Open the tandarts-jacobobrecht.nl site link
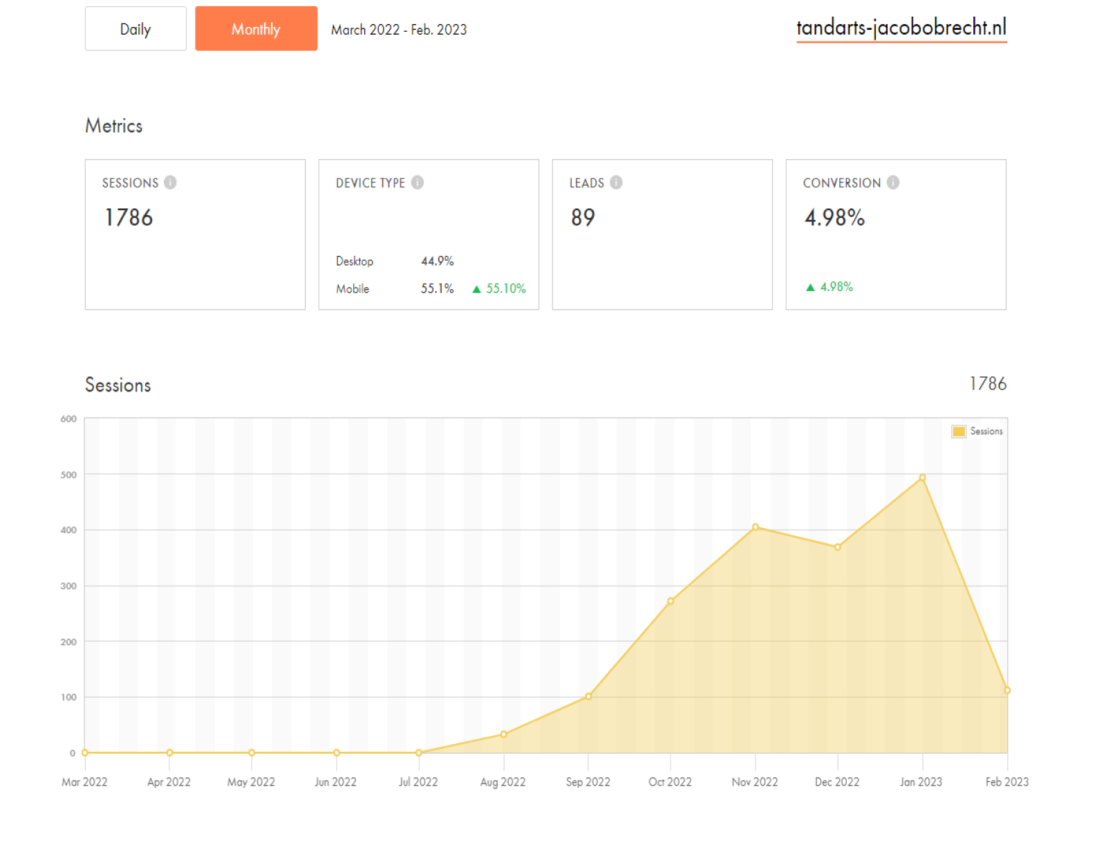 click(901, 28)
